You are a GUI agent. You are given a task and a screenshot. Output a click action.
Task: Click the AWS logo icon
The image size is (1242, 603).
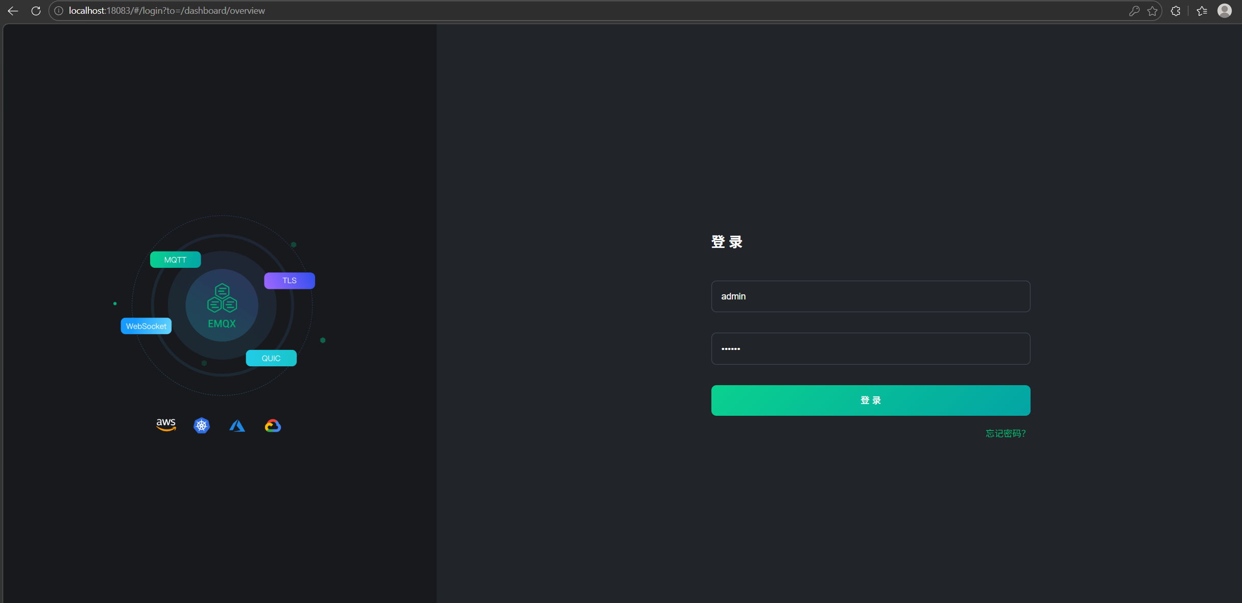coord(166,425)
